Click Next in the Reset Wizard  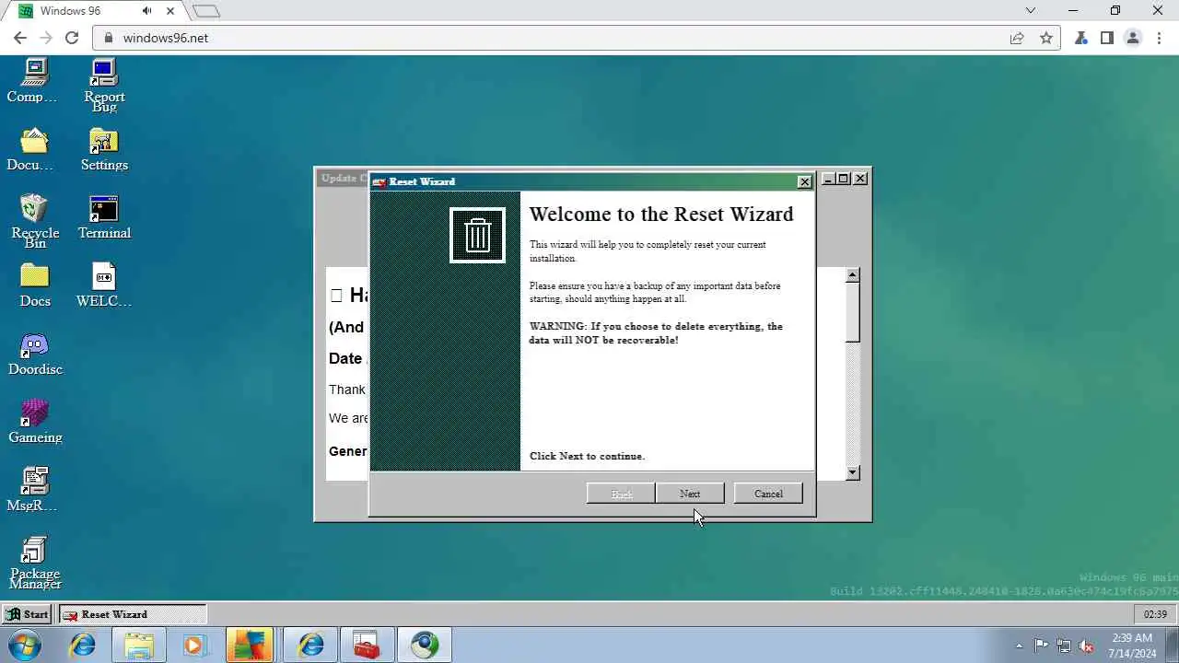(690, 494)
